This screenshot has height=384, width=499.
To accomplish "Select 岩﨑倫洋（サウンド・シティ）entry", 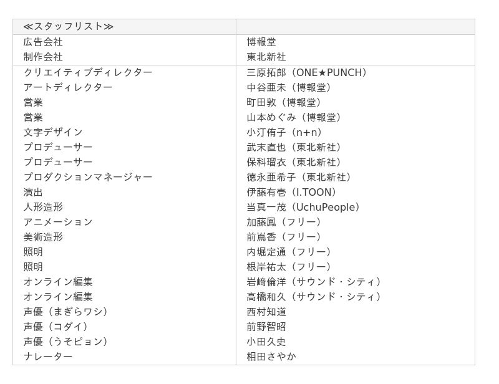I will [314, 282].
